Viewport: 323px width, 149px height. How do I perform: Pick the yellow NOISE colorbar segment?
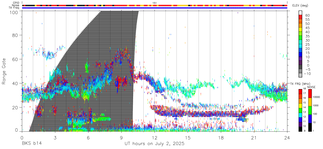click(310, 102)
